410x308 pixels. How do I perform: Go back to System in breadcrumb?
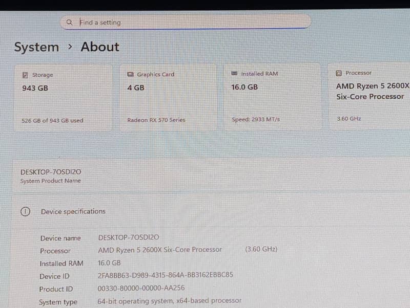[x=36, y=47]
